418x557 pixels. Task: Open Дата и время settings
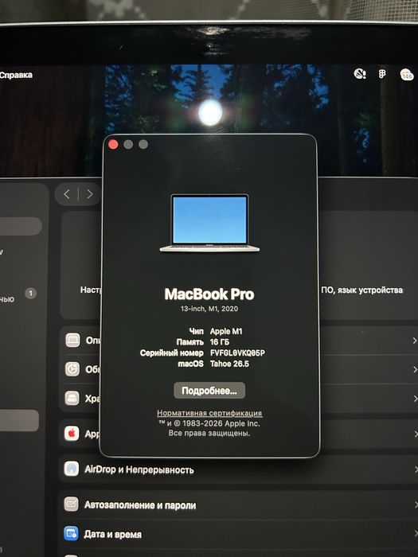point(238,534)
